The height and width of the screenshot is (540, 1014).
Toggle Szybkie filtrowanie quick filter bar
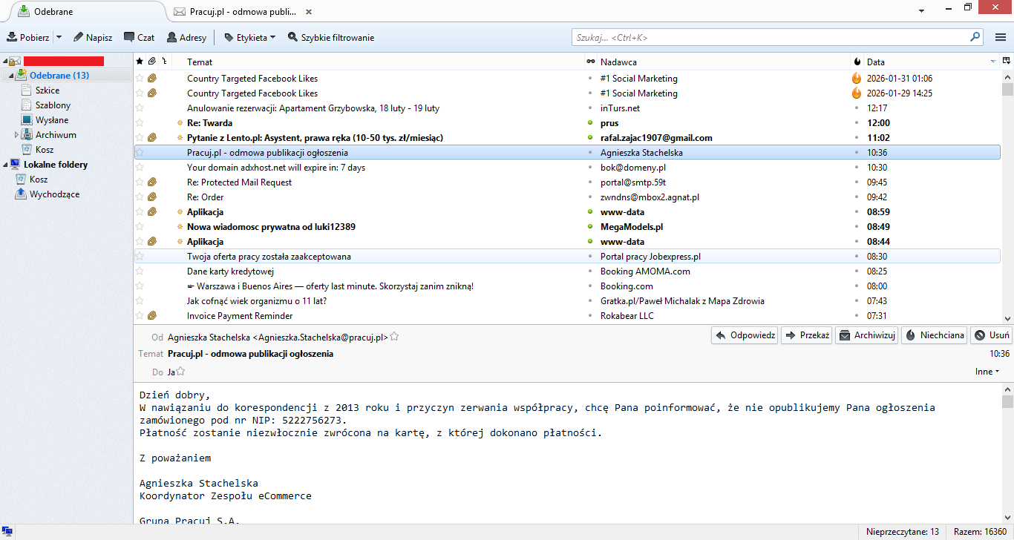tap(331, 37)
